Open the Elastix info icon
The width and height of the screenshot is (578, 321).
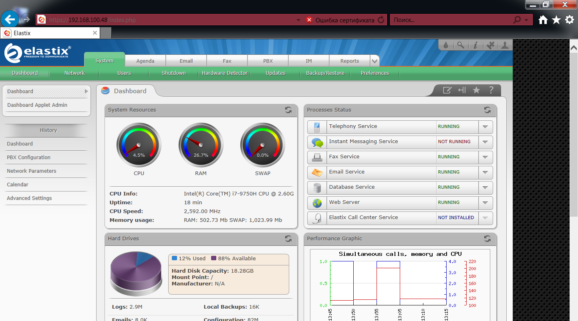[475, 45]
